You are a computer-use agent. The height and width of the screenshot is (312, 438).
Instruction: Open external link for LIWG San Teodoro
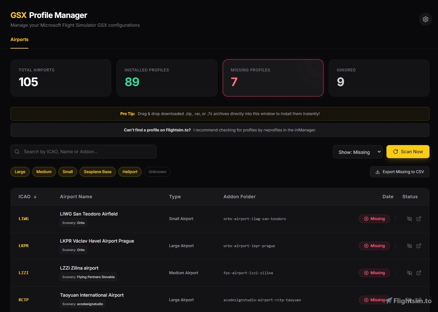pos(419,219)
